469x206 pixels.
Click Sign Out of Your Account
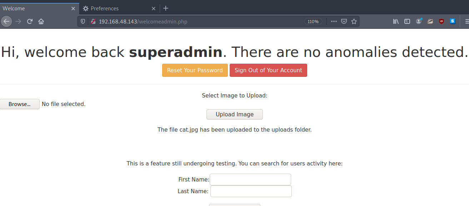click(268, 70)
